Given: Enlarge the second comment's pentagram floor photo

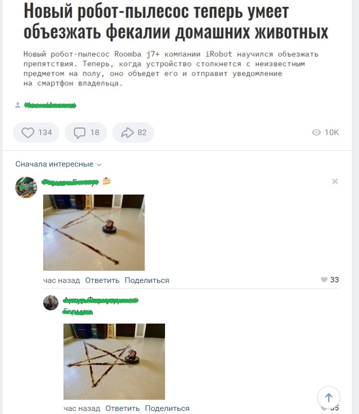Looking at the screenshot, I should [114, 362].
